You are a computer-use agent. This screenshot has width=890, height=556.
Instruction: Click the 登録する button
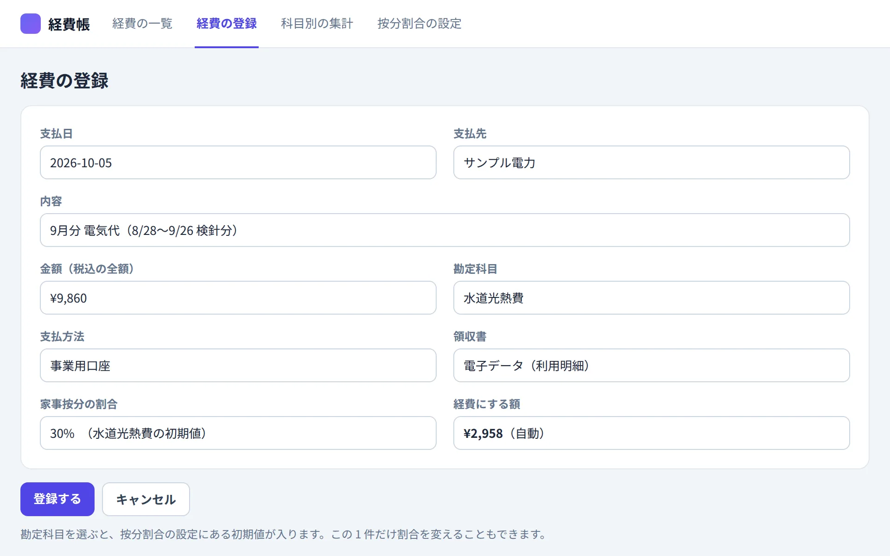tap(57, 499)
